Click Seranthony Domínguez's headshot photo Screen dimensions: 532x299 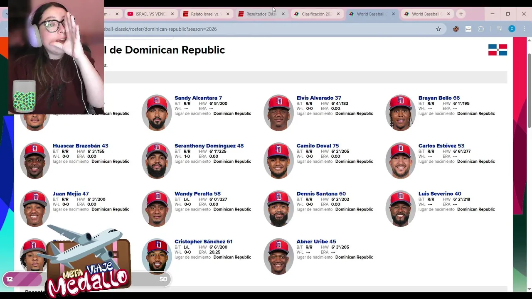tap(157, 161)
